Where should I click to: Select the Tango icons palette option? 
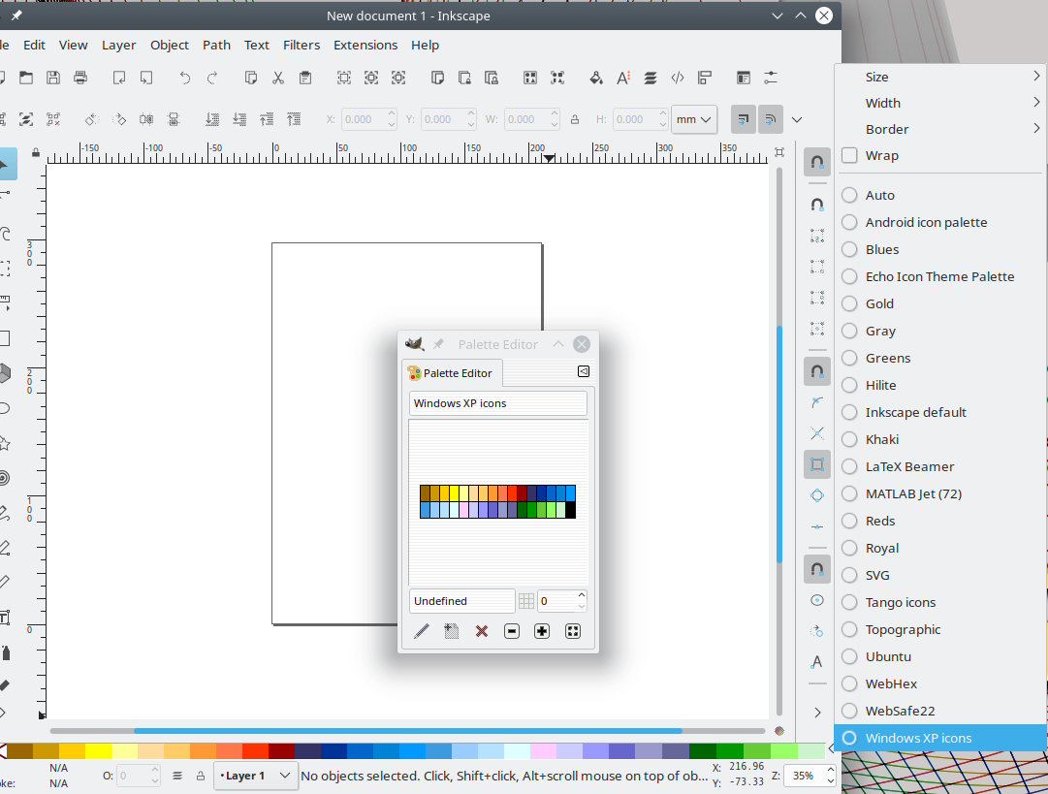[x=900, y=602]
